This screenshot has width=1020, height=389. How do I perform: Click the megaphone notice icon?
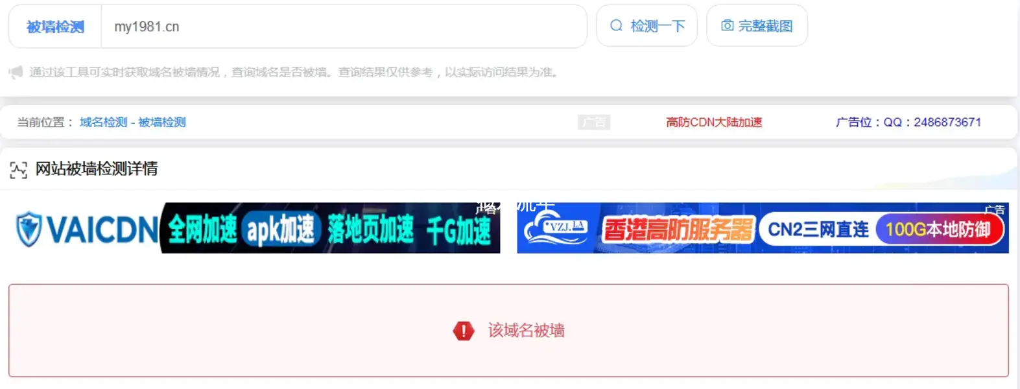click(x=16, y=72)
